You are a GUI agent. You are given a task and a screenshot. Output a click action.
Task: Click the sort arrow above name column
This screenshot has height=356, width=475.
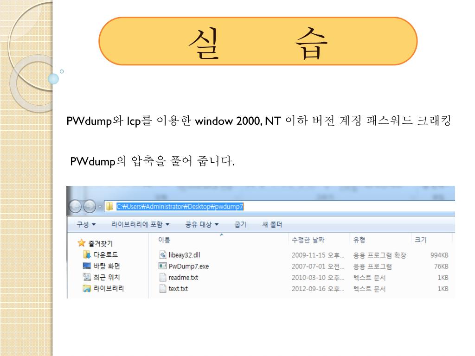coord(221,234)
